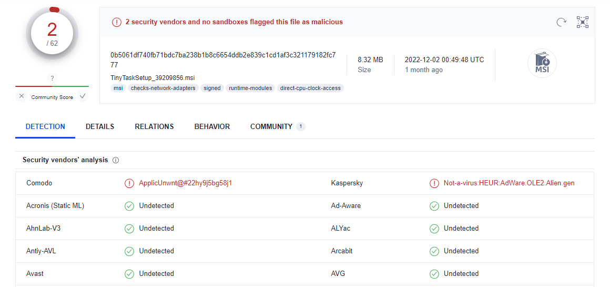Screen dimensions: 610x287
Task: Click red alert icon in summary banner
Action: pos(116,22)
